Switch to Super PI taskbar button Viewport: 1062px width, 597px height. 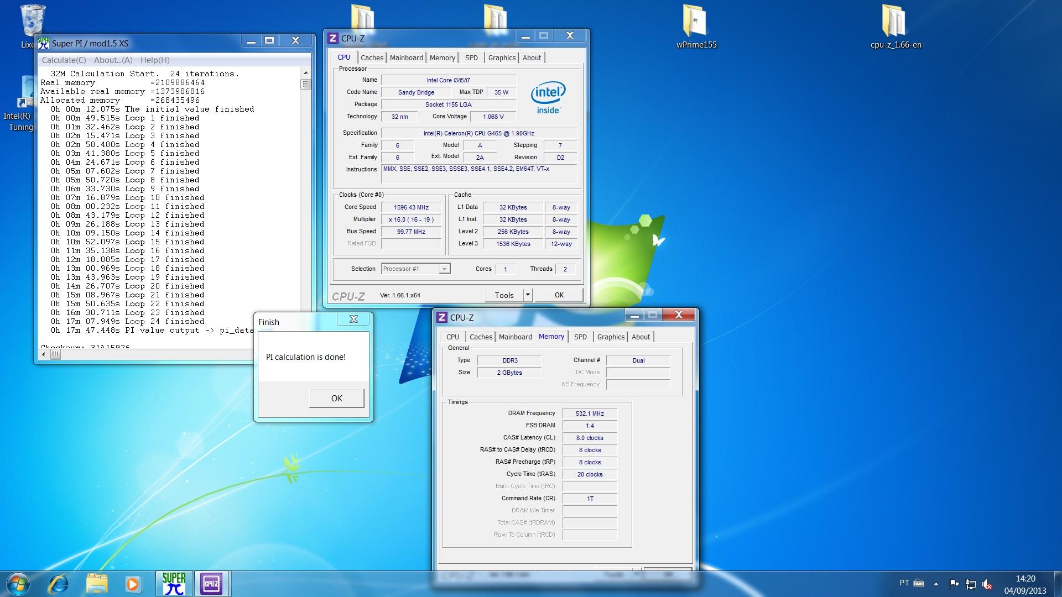(x=174, y=584)
